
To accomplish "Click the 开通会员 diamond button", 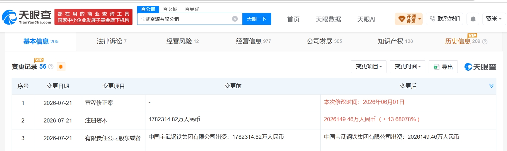I will click(409, 19).
